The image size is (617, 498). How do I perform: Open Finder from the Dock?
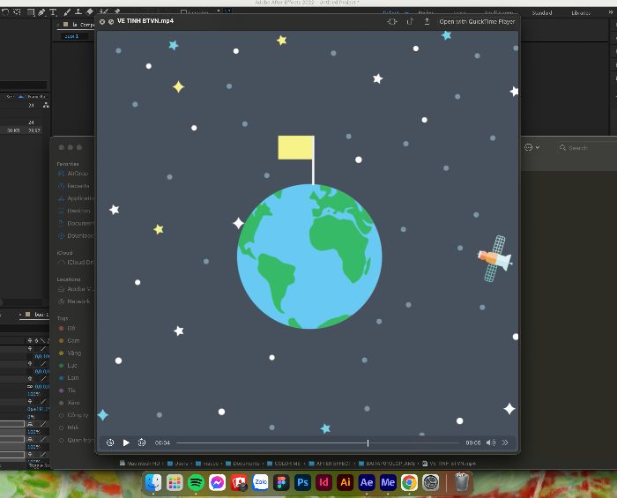coord(153,482)
